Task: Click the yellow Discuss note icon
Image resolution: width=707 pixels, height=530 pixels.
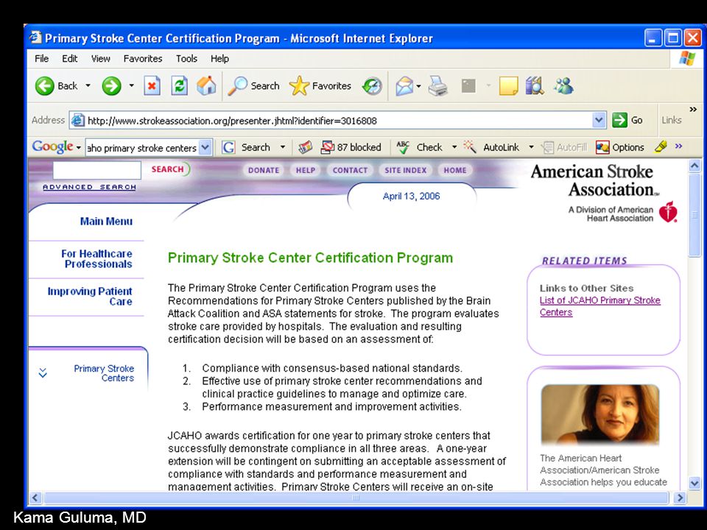Action: click(508, 85)
